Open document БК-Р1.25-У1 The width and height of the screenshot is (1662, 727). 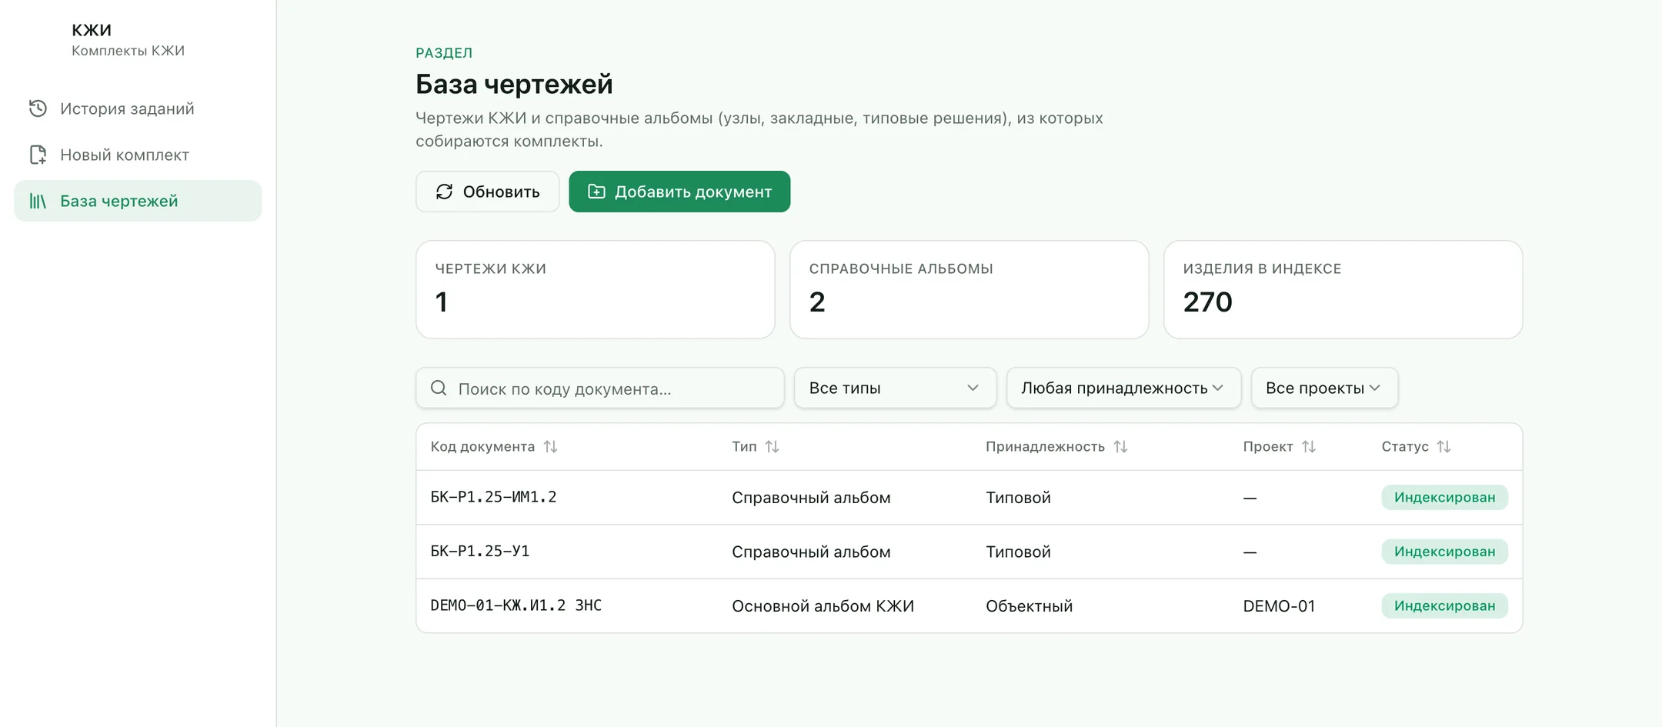(480, 551)
